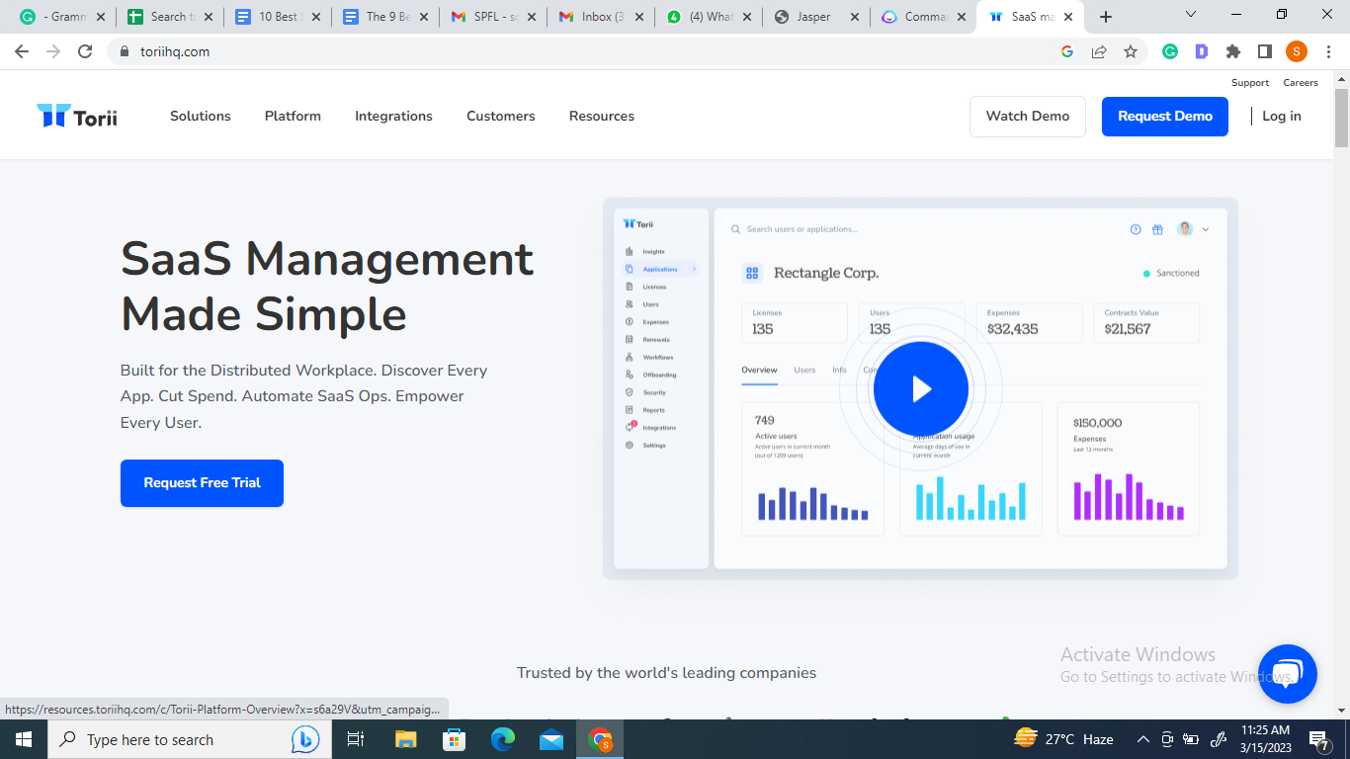This screenshot has width=1350, height=759.
Task: Switch to the Inbox Gmail tab
Action: [595, 17]
